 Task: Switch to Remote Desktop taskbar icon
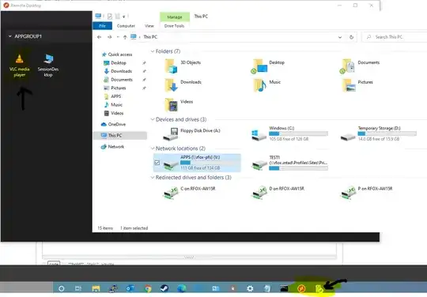click(301, 288)
